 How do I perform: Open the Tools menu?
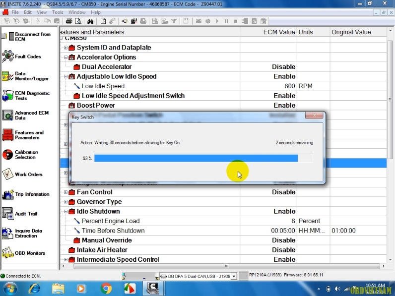click(58, 12)
